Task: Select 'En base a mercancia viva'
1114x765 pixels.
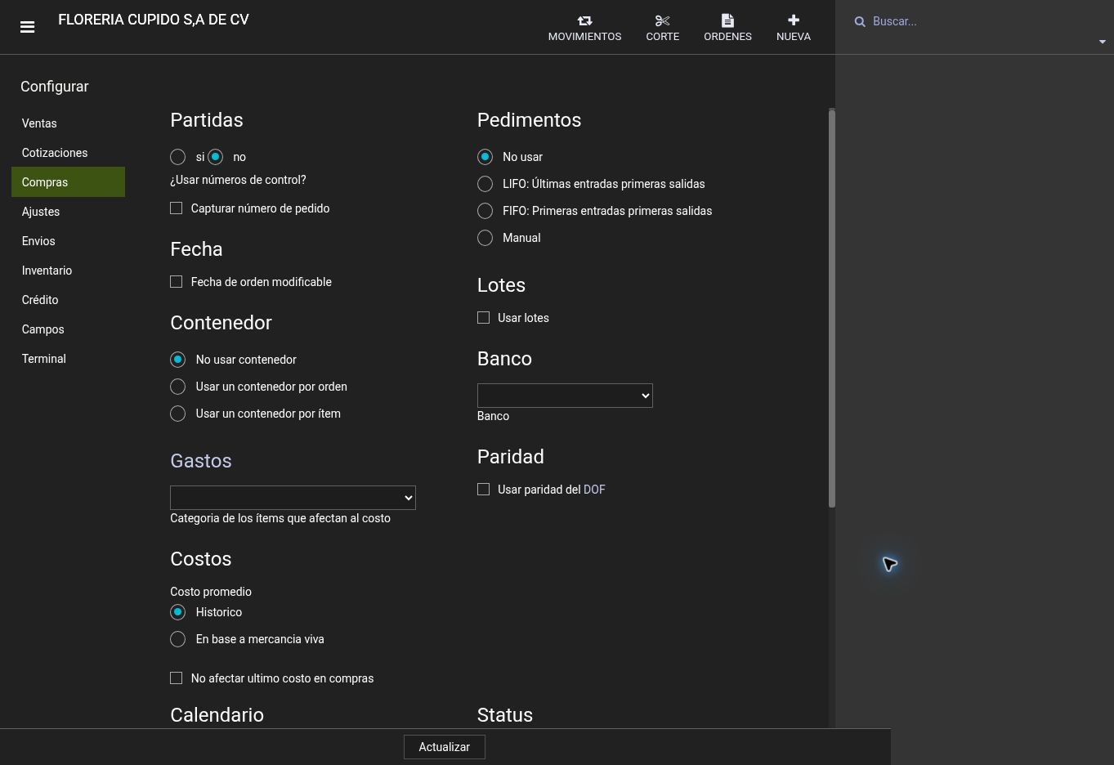Action: click(178, 639)
